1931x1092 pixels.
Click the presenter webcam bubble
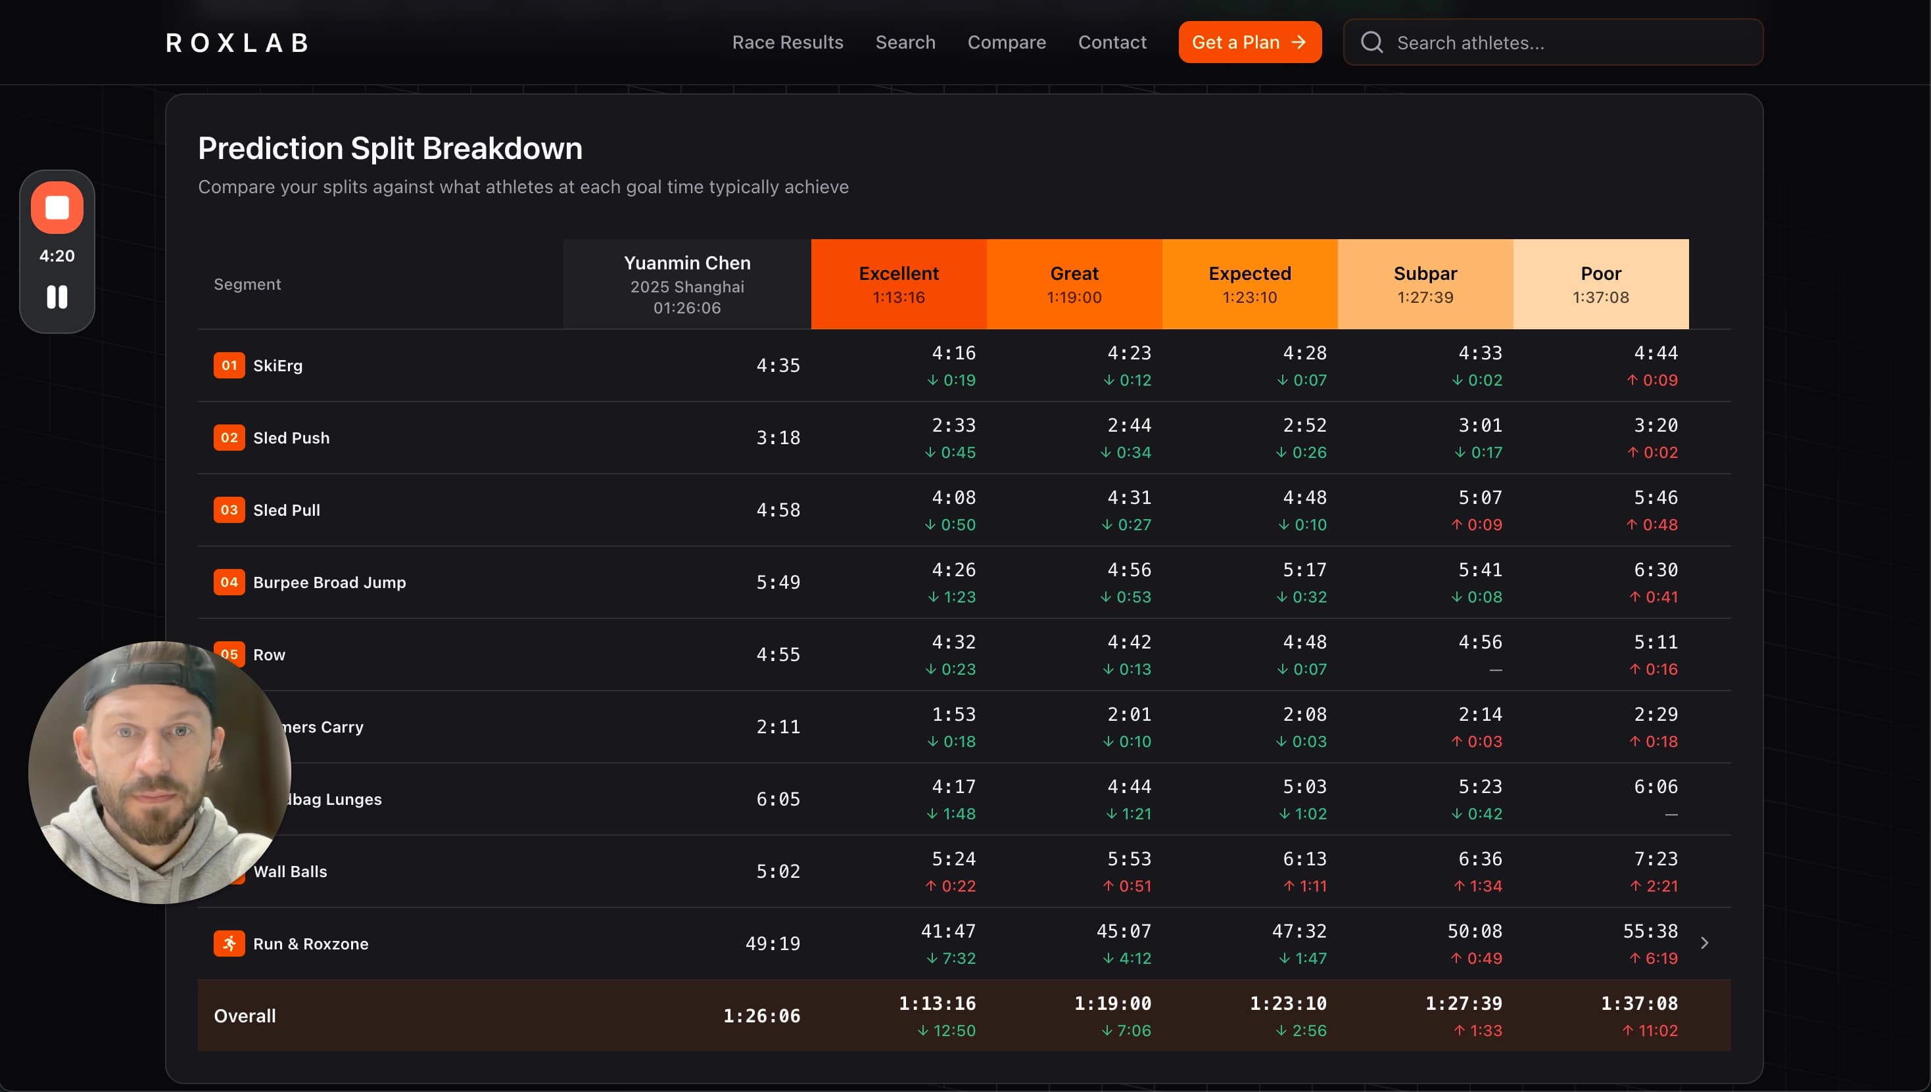click(159, 773)
